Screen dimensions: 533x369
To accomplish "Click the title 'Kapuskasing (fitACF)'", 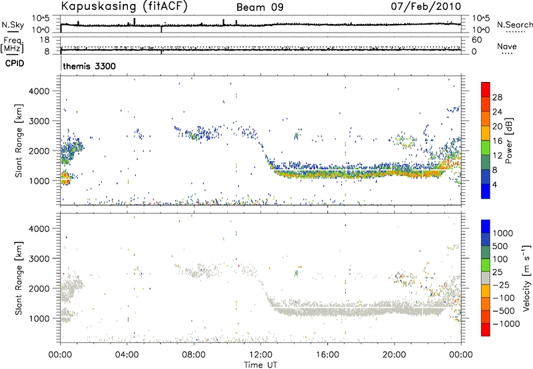I will [124, 6].
